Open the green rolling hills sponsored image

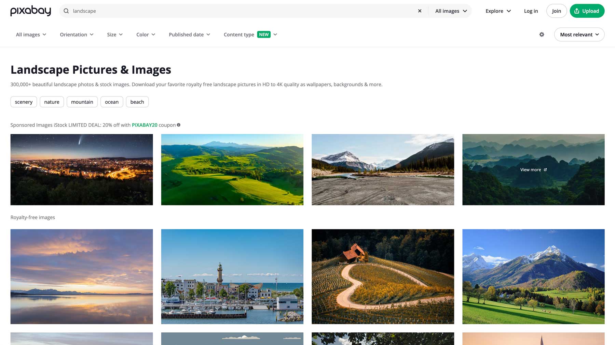232,169
